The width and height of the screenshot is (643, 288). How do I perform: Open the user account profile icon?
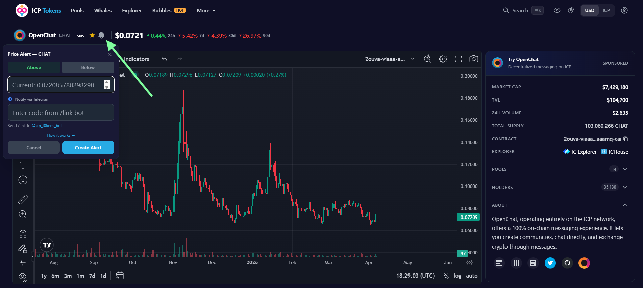[624, 10]
